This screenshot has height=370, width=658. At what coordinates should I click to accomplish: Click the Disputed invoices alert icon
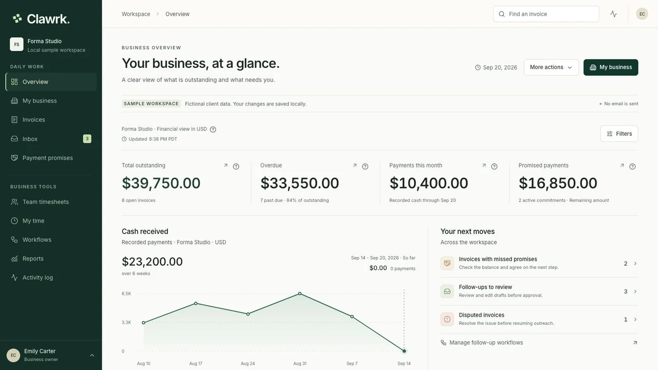(x=447, y=319)
